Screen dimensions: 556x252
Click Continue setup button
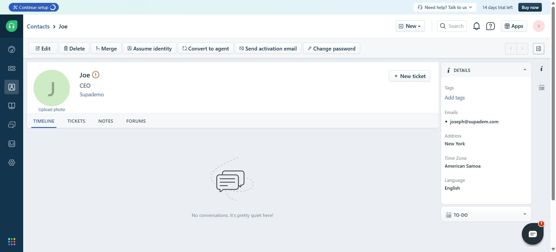click(x=34, y=7)
